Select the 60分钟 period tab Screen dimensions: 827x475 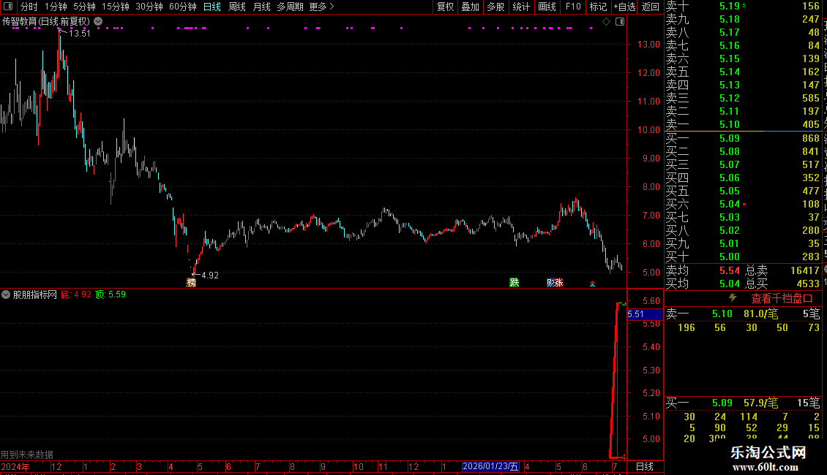pos(183,7)
